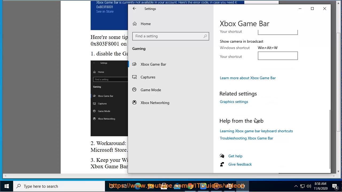The image size is (342, 192).
Task: Click the Get help link
Action: (235, 156)
